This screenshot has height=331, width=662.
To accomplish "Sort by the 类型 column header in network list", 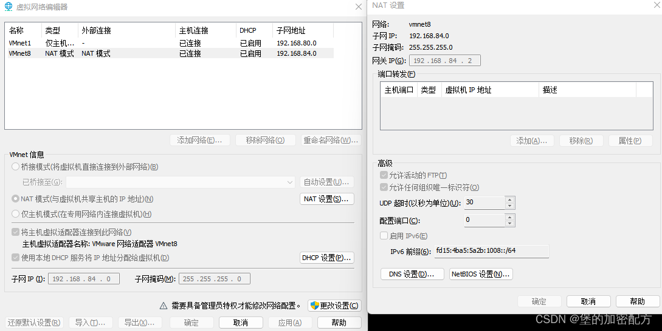I will 60,30.
